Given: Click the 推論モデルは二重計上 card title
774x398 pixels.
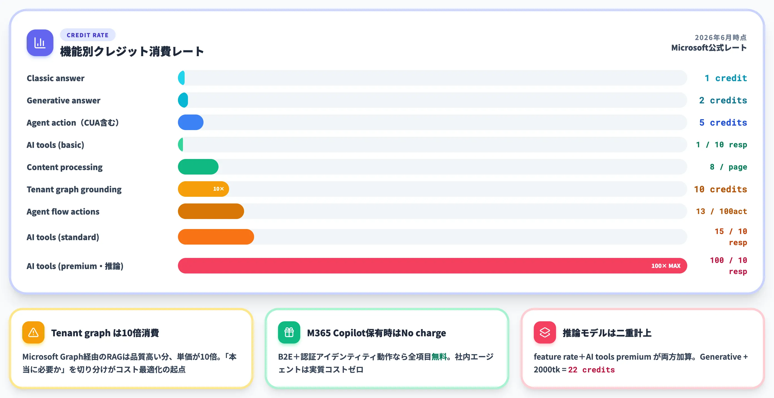Looking at the screenshot, I should [607, 333].
